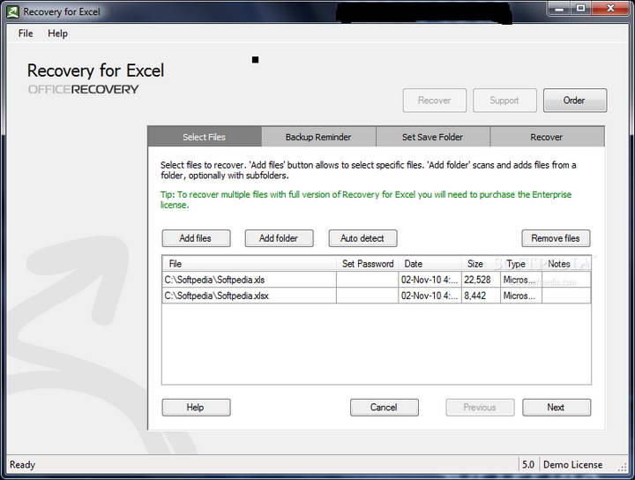Click the Remove files button

556,238
